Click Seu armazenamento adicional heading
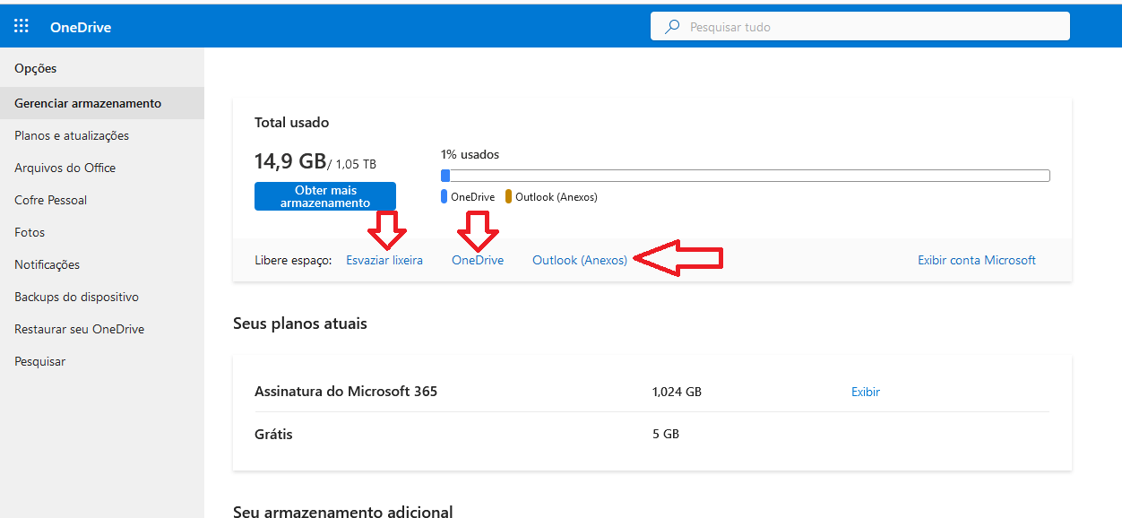 [343, 511]
